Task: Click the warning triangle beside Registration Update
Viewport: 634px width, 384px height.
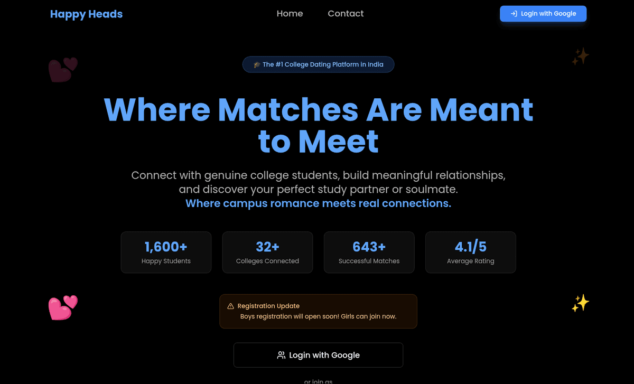Action: tap(230, 306)
